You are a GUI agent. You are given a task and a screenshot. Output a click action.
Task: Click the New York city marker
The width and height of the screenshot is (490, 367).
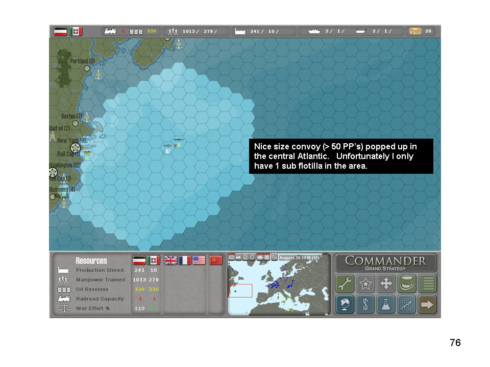75,148
